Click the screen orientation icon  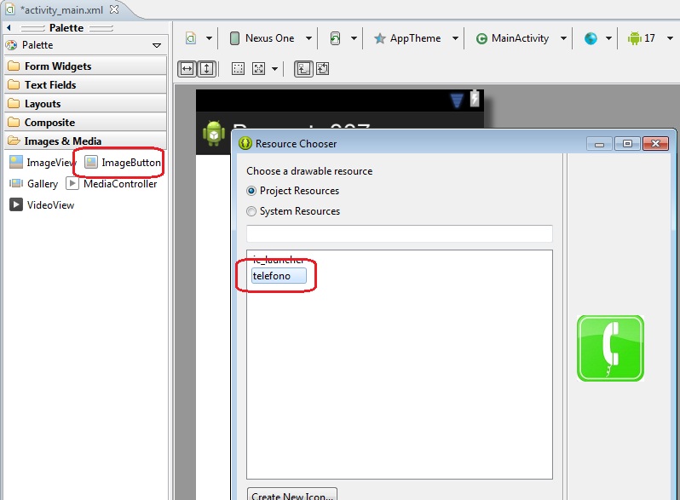click(335, 38)
